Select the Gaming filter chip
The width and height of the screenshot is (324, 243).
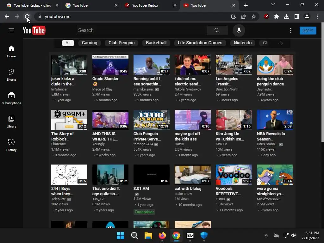pos(90,43)
